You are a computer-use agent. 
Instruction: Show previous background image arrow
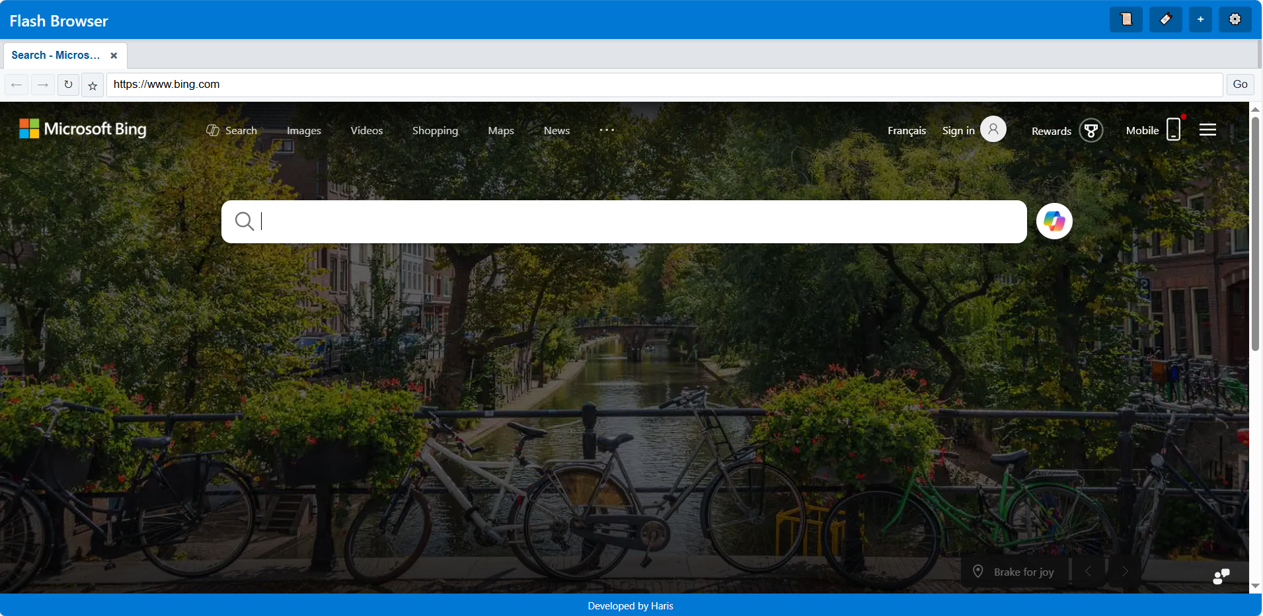[x=1088, y=571]
